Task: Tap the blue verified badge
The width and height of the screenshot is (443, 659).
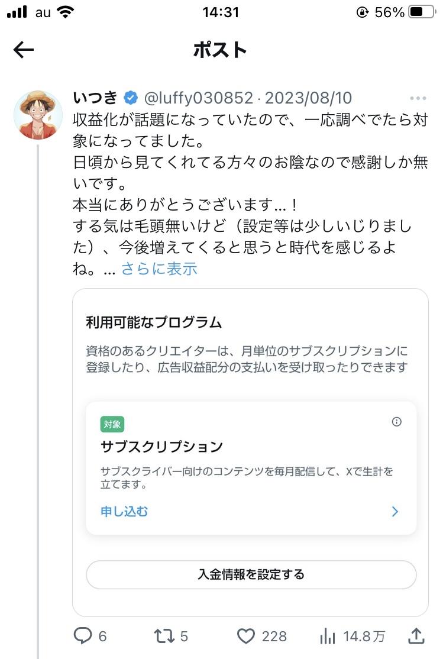Action: pos(130,98)
